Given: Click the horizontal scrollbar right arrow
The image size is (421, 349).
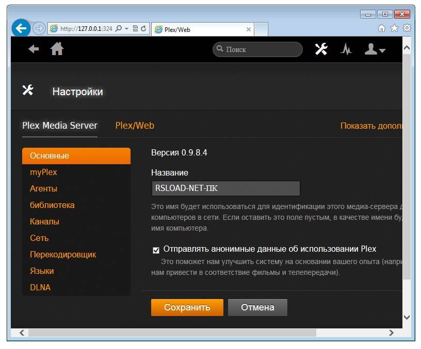Looking at the screenshot, I should (x=392, y=333).
